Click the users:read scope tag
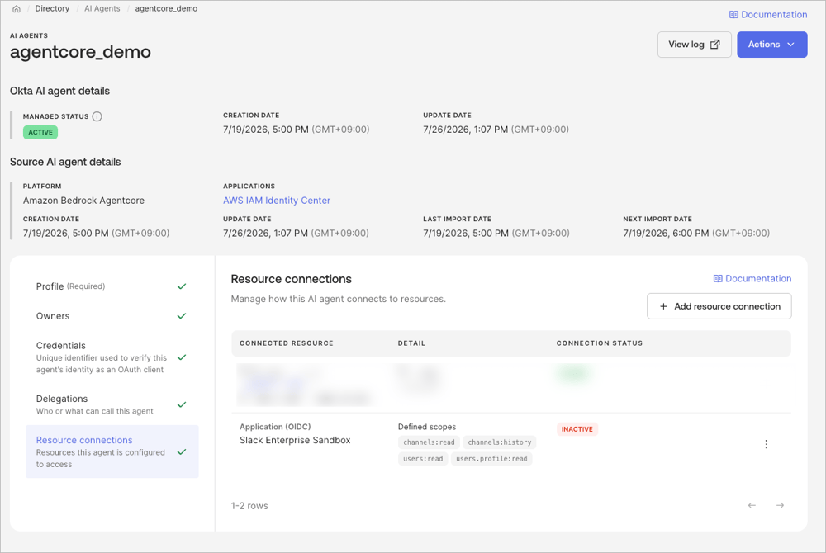Image resolution: width=826 pixels, height=553 pixels. point(423,459)
